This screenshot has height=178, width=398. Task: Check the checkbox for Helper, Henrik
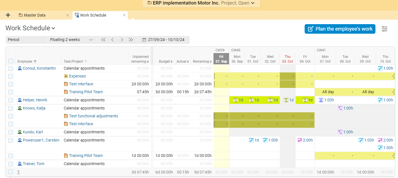coord(11,100)
